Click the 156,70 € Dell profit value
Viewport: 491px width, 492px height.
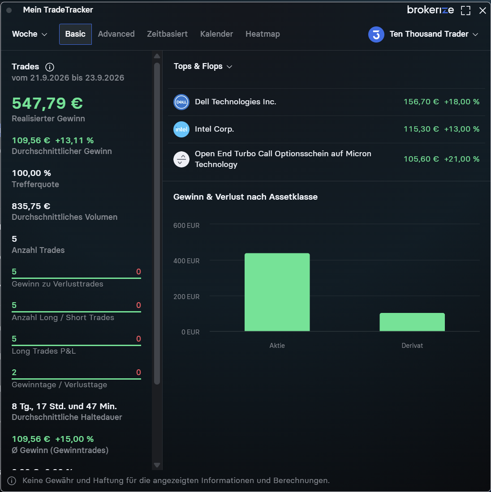(x=421, y=102)
